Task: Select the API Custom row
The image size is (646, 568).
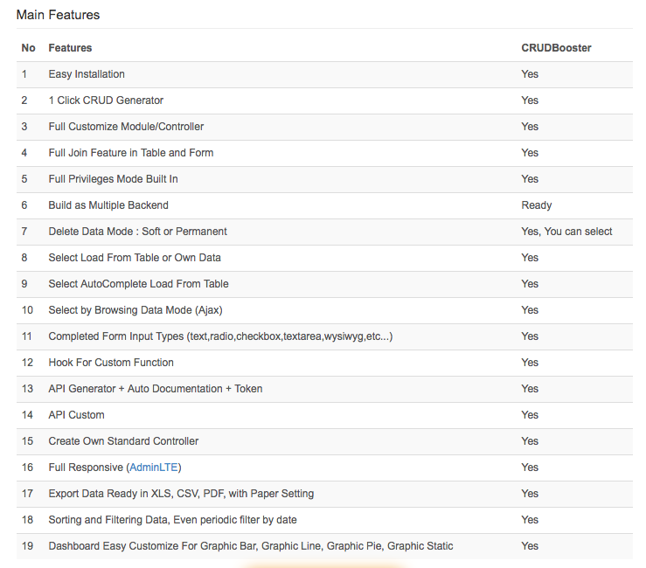Action: tap(324, 415)
